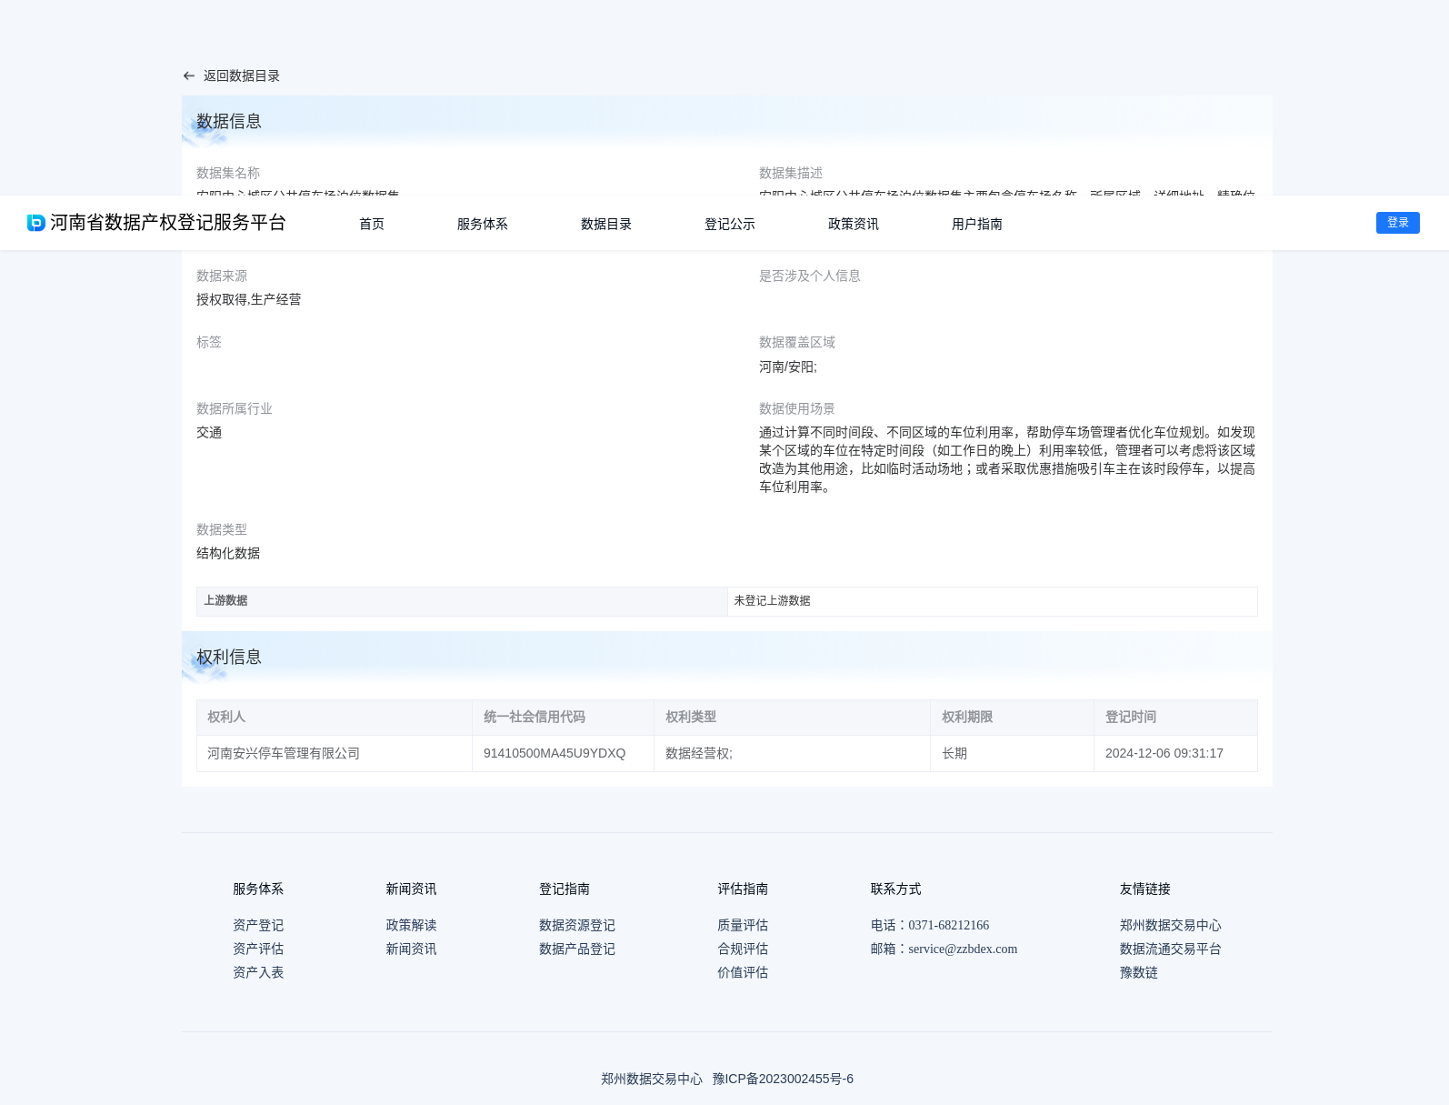Open the 用户指南 navigation item
The image size is (1449, 1105).
tap(977, 224)
